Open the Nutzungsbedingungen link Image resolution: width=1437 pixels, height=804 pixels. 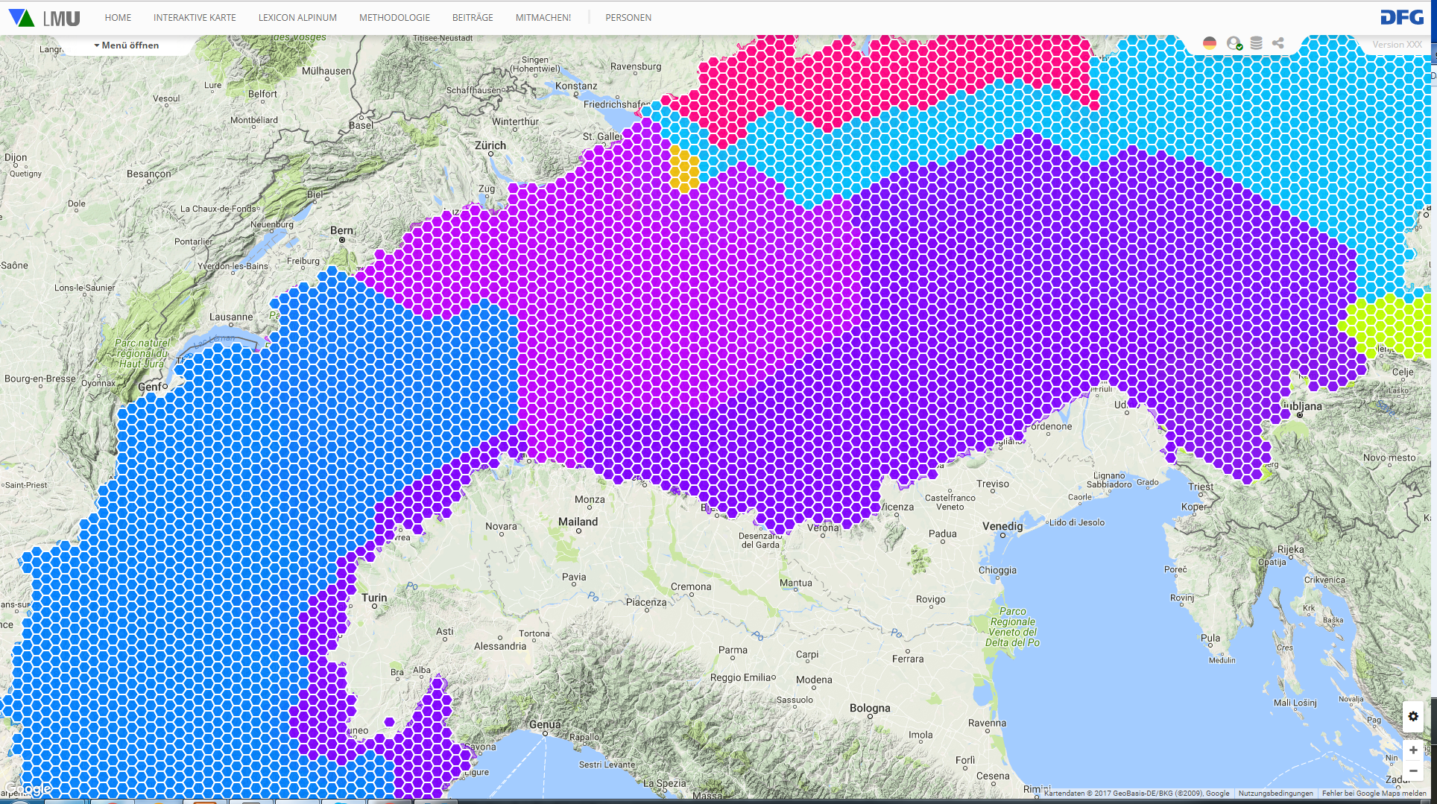1275,794
